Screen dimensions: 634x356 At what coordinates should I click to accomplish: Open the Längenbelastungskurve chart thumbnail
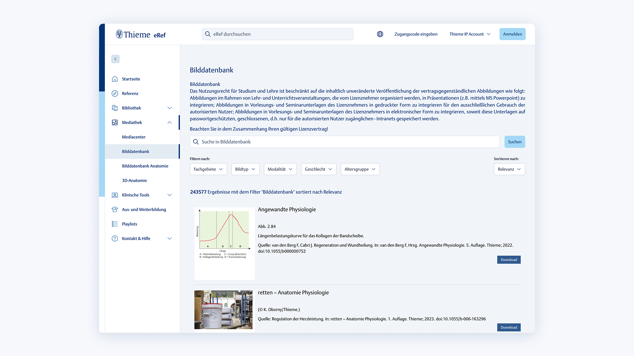coord(225,243)
